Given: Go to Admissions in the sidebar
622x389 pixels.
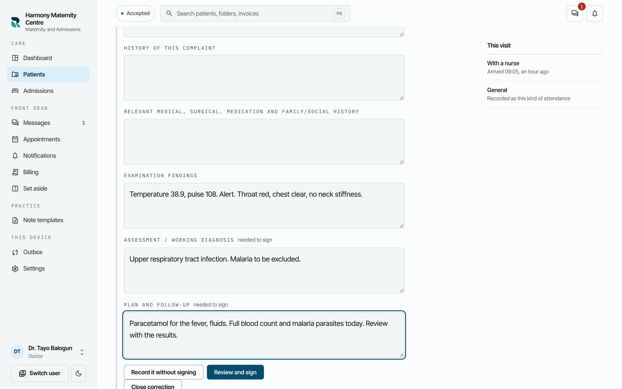Looking at the screenshot, I should pyautogui.click(x=48, y=91).
